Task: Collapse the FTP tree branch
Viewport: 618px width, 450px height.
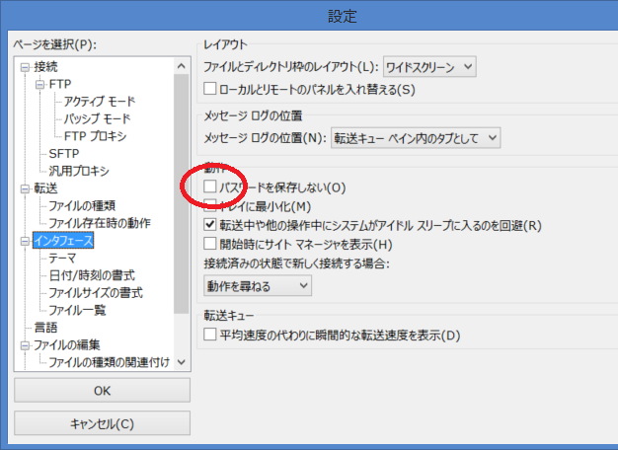Action: pyautogui.click(x=39, y=85)
